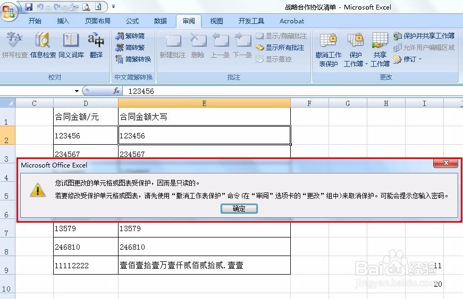Click 允许用户编辑区域
The width and height of the screenshot is (463, 299).
[x=424, y=47]
